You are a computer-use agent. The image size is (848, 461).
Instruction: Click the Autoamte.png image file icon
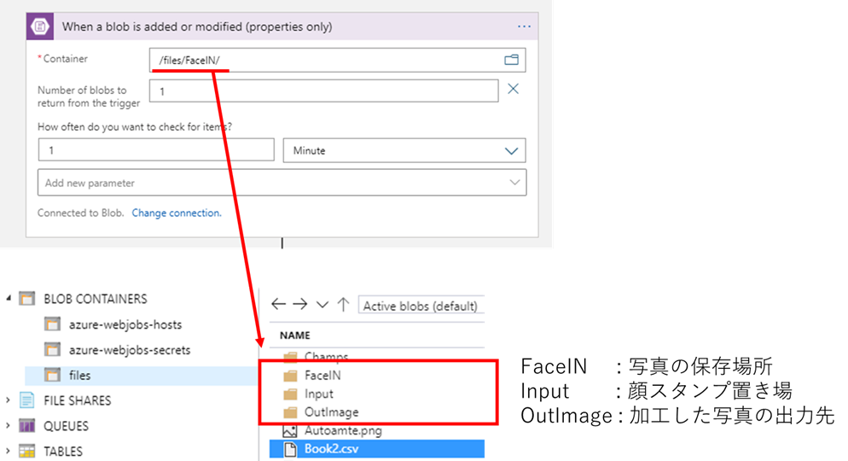pyautogui.click(x=290, y=431)
